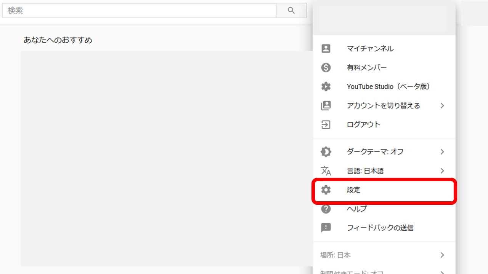Click the アカウントを切り替える account icon
488x274 pixels.
click(326, 106)
